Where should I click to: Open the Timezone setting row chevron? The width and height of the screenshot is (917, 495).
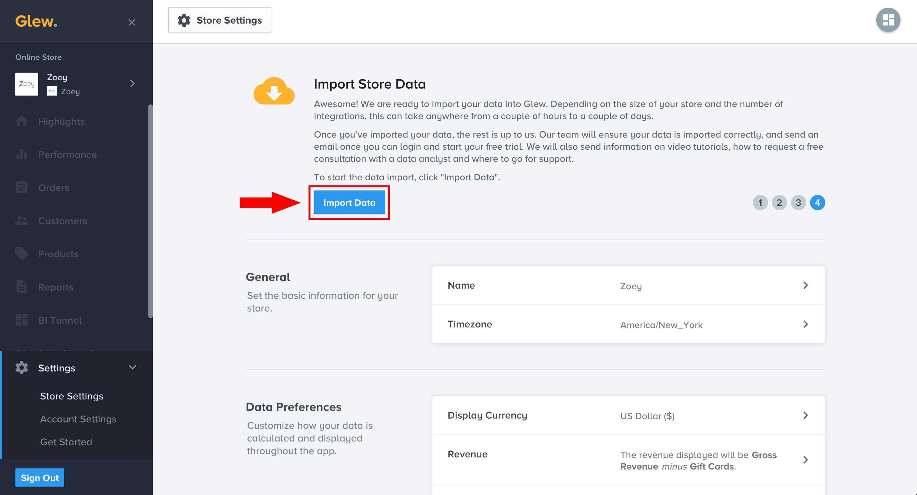805,324
